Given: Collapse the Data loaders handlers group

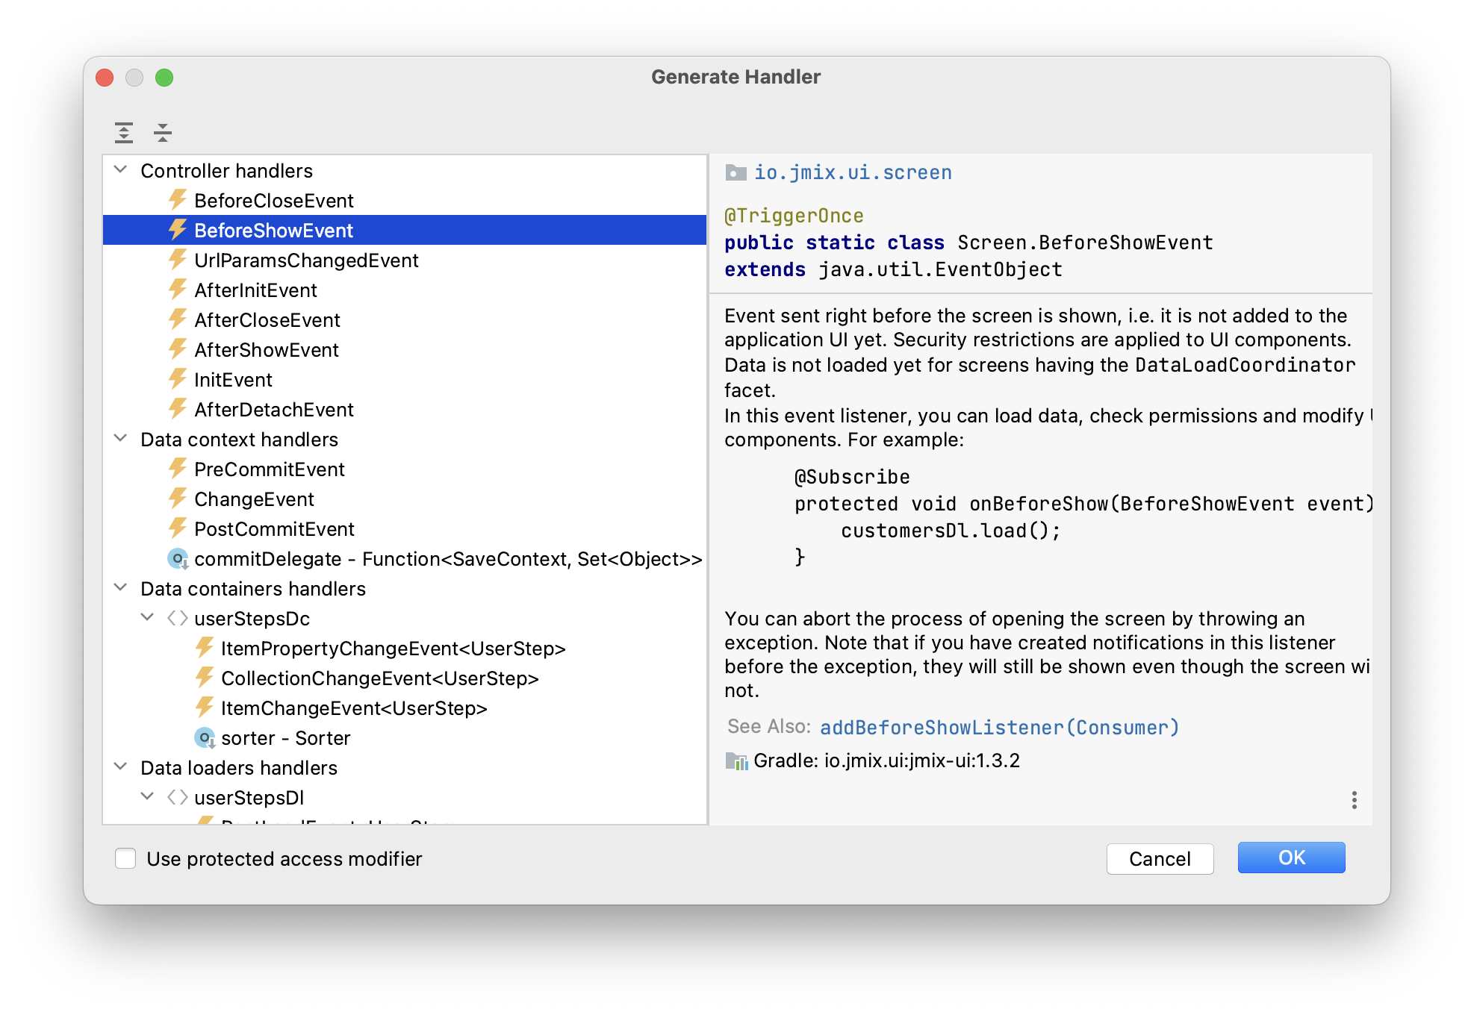Looking at the screenshot, I should 120,767.
